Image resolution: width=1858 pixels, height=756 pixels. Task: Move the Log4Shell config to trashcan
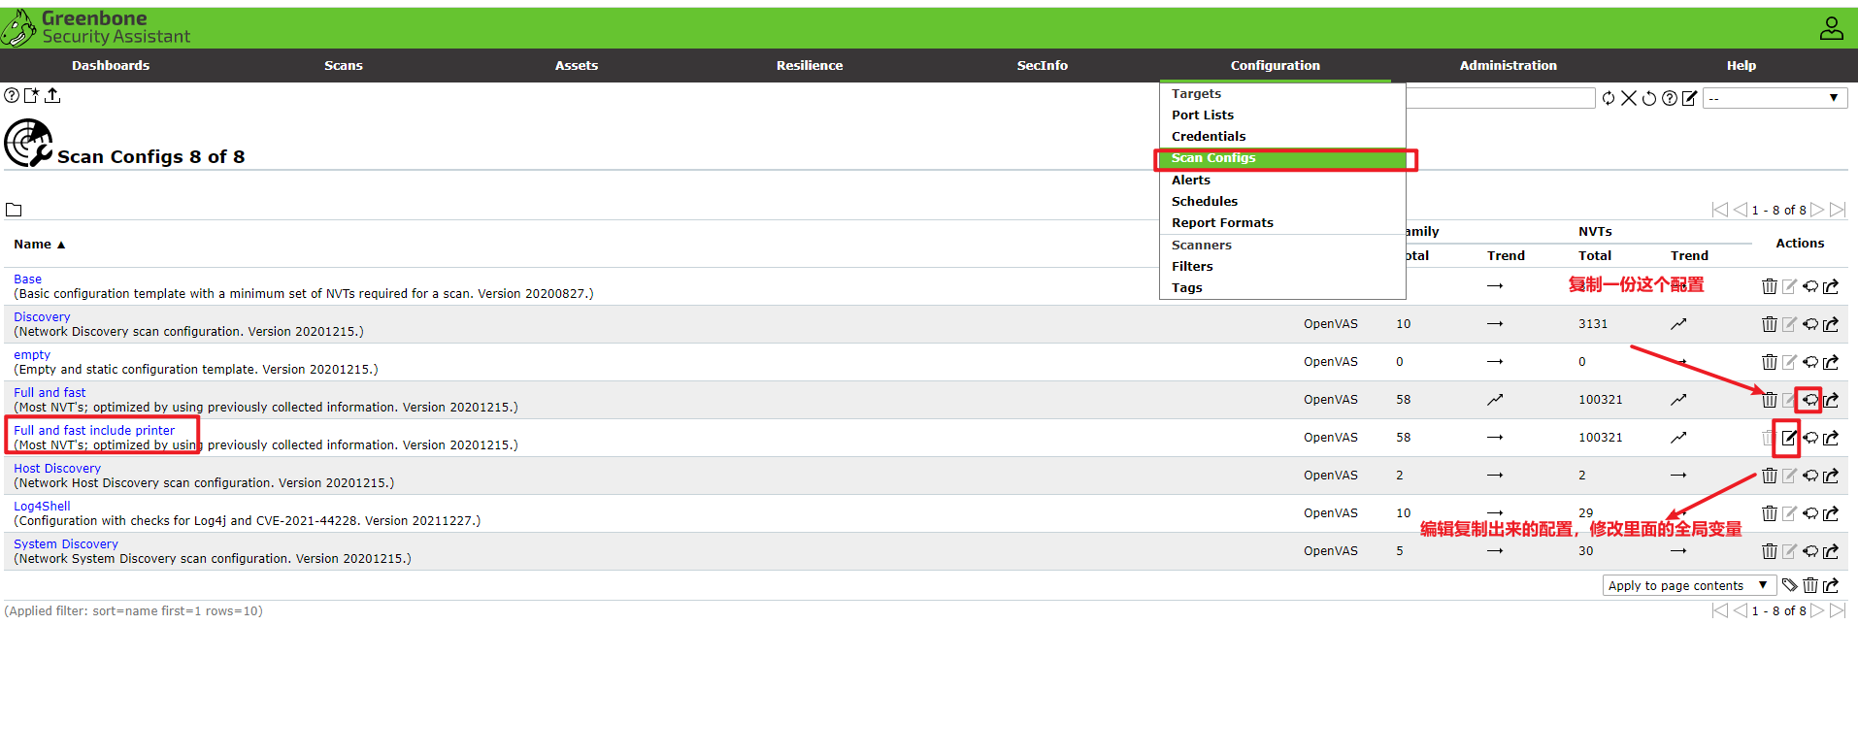tap(1770, 513)
